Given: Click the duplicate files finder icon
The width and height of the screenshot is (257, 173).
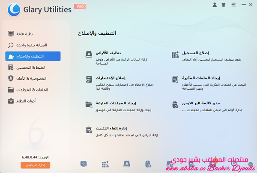Looking at the screenshot, I should tap(175, 79).
